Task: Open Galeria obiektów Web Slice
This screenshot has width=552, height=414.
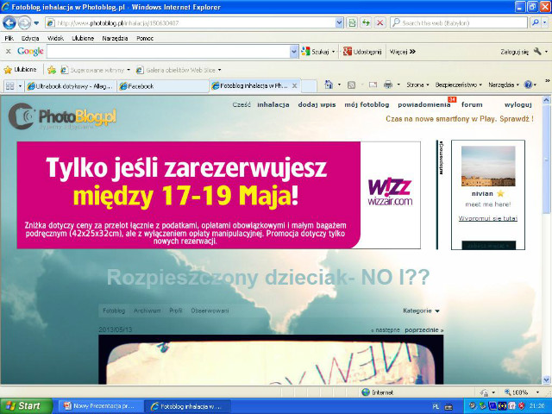Action: 179,70
